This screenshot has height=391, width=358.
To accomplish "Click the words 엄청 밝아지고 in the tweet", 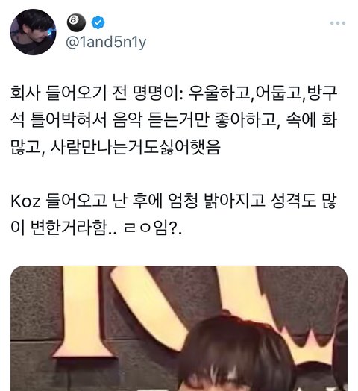I will click(x=216, y=201).
